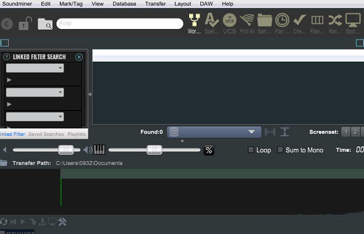Click the green waveform overview bar
The width and height of the screenshot is (364, 234).
(x=212, y=173)
